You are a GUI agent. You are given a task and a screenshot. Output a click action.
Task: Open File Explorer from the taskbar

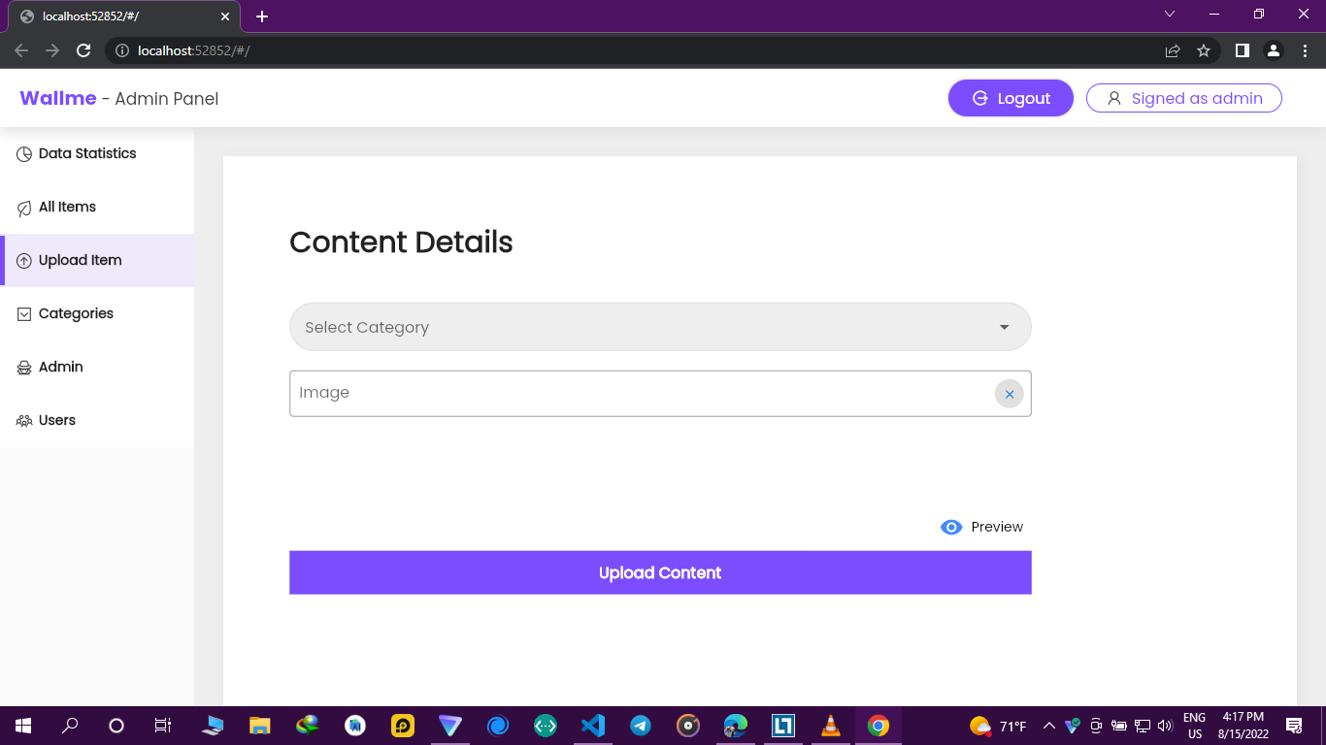pos(260,726)
